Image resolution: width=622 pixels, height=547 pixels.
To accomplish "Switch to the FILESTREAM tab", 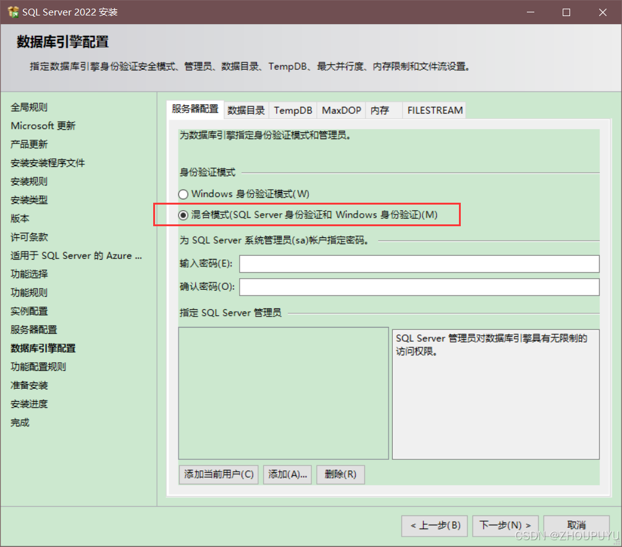I will pyautogui.click(x=435, y=111).
